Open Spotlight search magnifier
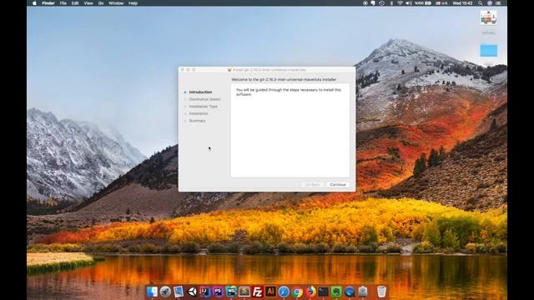Screen dimensions: 534x300 481,3
